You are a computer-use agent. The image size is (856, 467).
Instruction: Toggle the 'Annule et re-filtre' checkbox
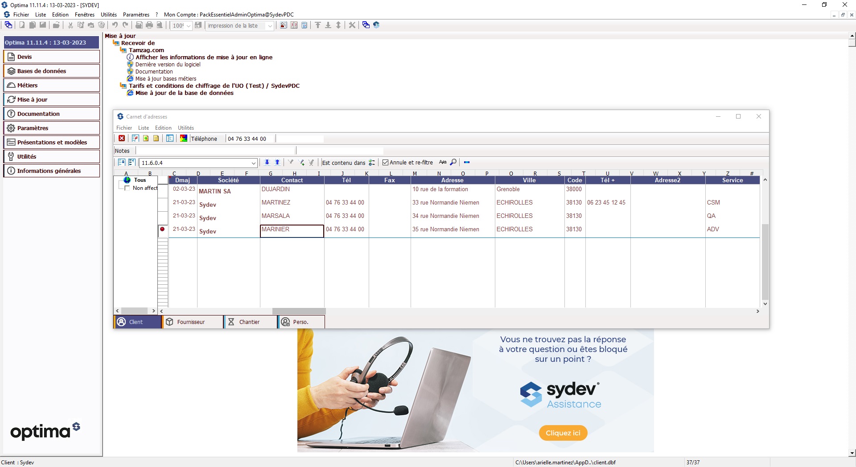click(386, 163)
